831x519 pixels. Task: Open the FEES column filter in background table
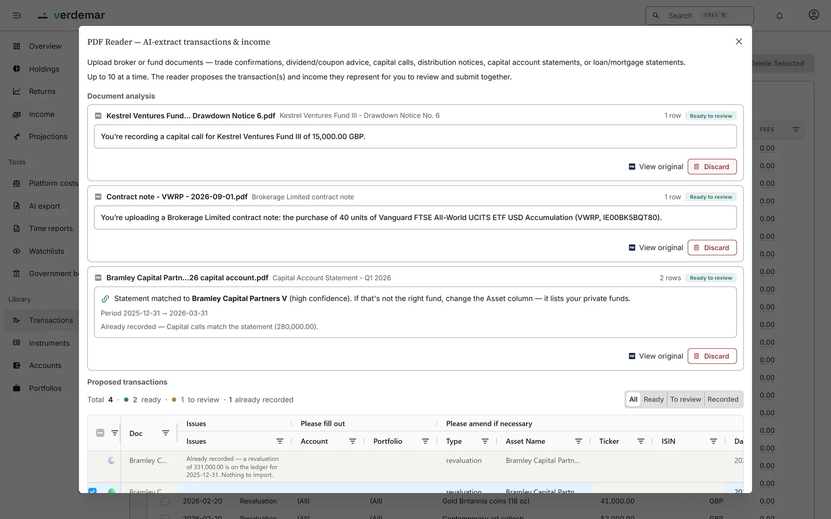796,130
